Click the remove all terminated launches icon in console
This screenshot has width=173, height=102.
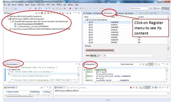point(137,87)
